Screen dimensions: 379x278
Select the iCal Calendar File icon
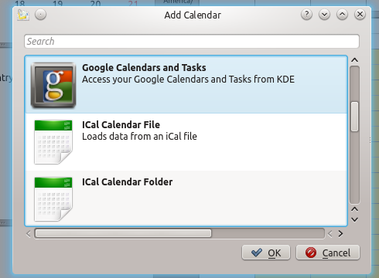coord(53,142)
